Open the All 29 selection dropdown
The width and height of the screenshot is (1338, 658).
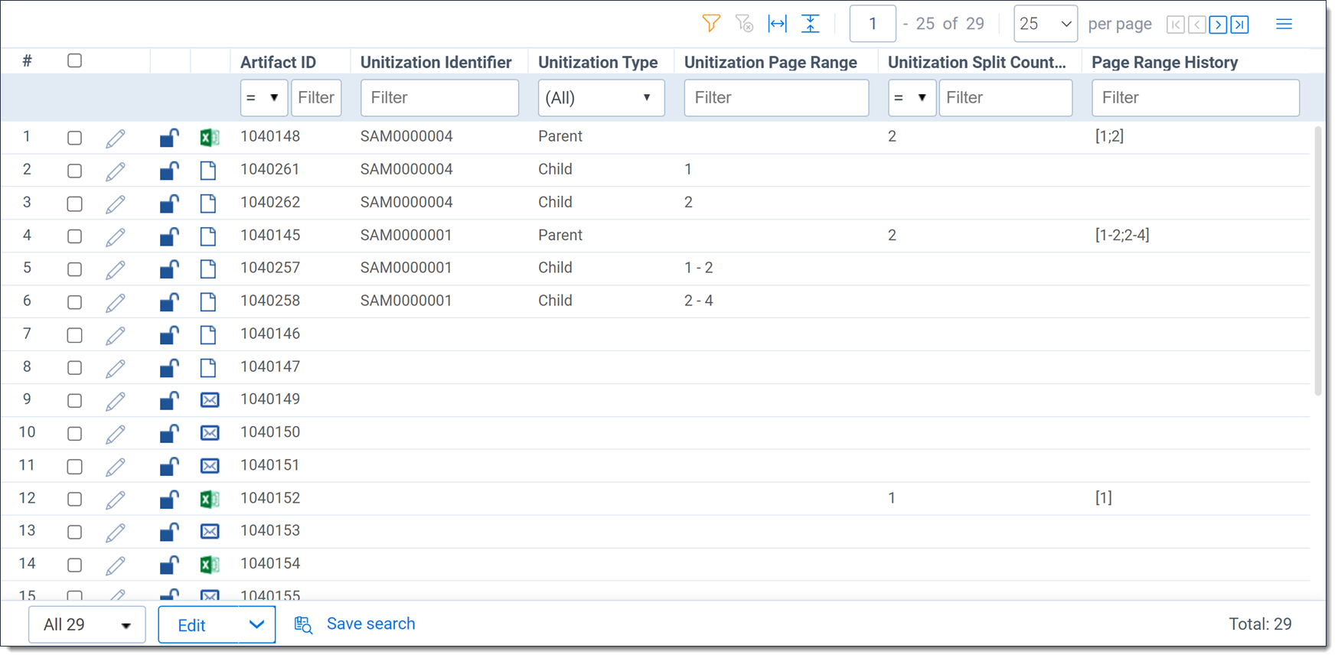click(86, 625)
